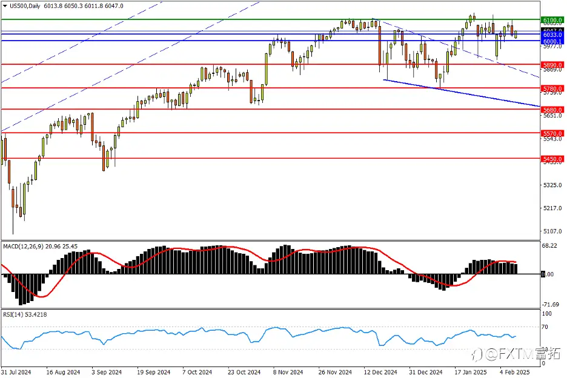The width and height of the screenshot is (567, 378).
Task: Click the 12 Dec 2024 date label
Action: 380,372
